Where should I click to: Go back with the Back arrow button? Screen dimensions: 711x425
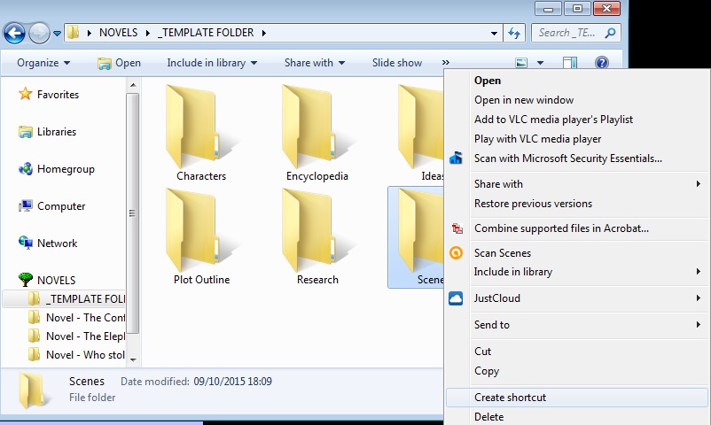(14, 33)
